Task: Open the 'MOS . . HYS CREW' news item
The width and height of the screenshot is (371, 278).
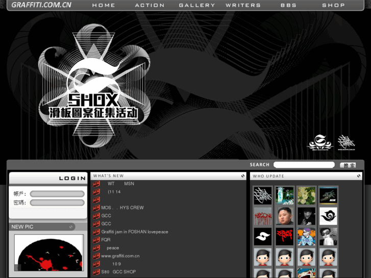Action: coord(122,208)
